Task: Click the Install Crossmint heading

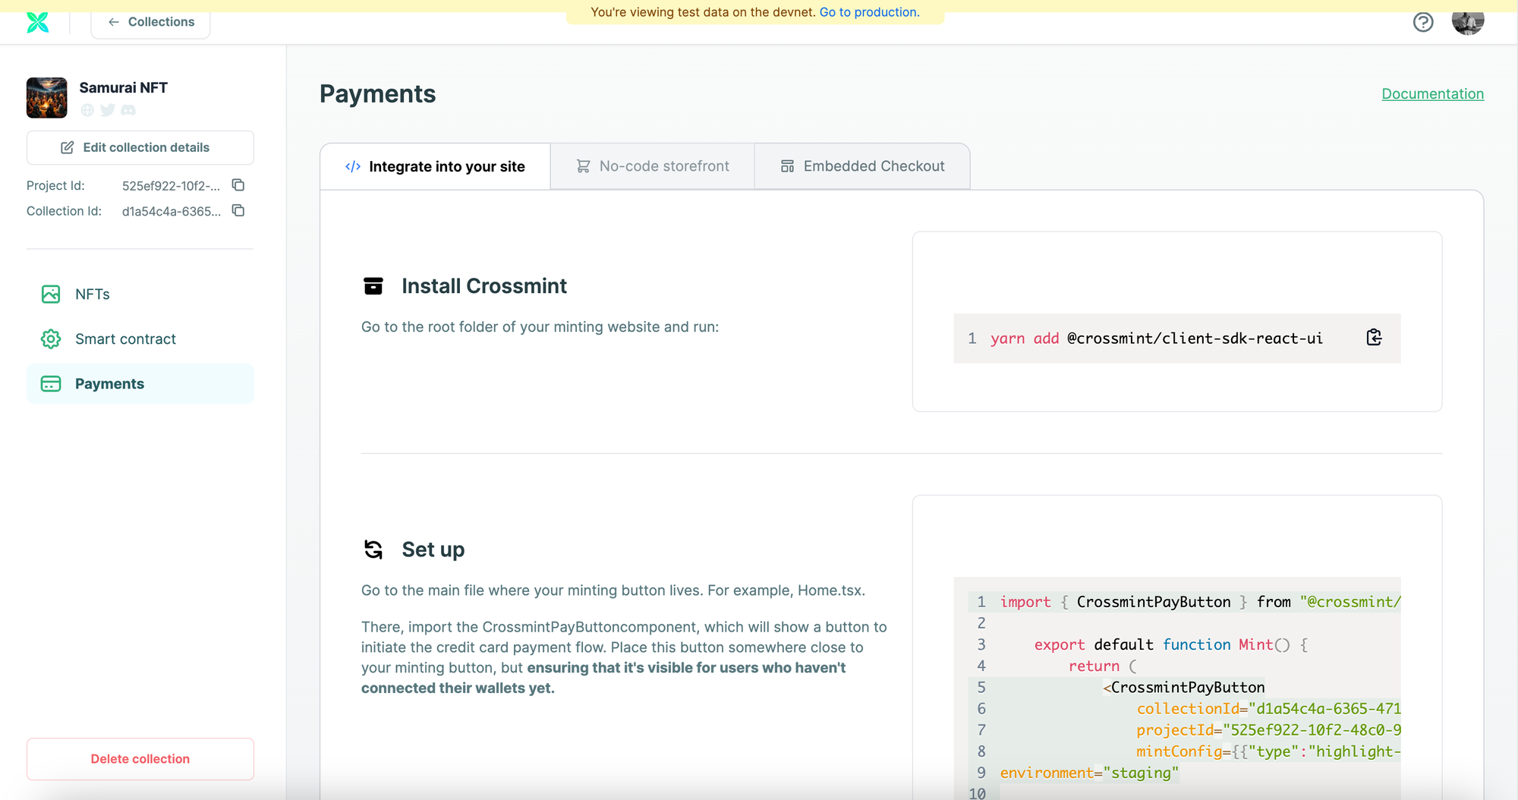Action: coord(484,286)
